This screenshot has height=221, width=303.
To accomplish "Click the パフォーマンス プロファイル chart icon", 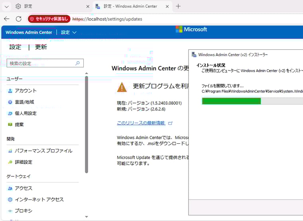I will (x=10, y=151).
